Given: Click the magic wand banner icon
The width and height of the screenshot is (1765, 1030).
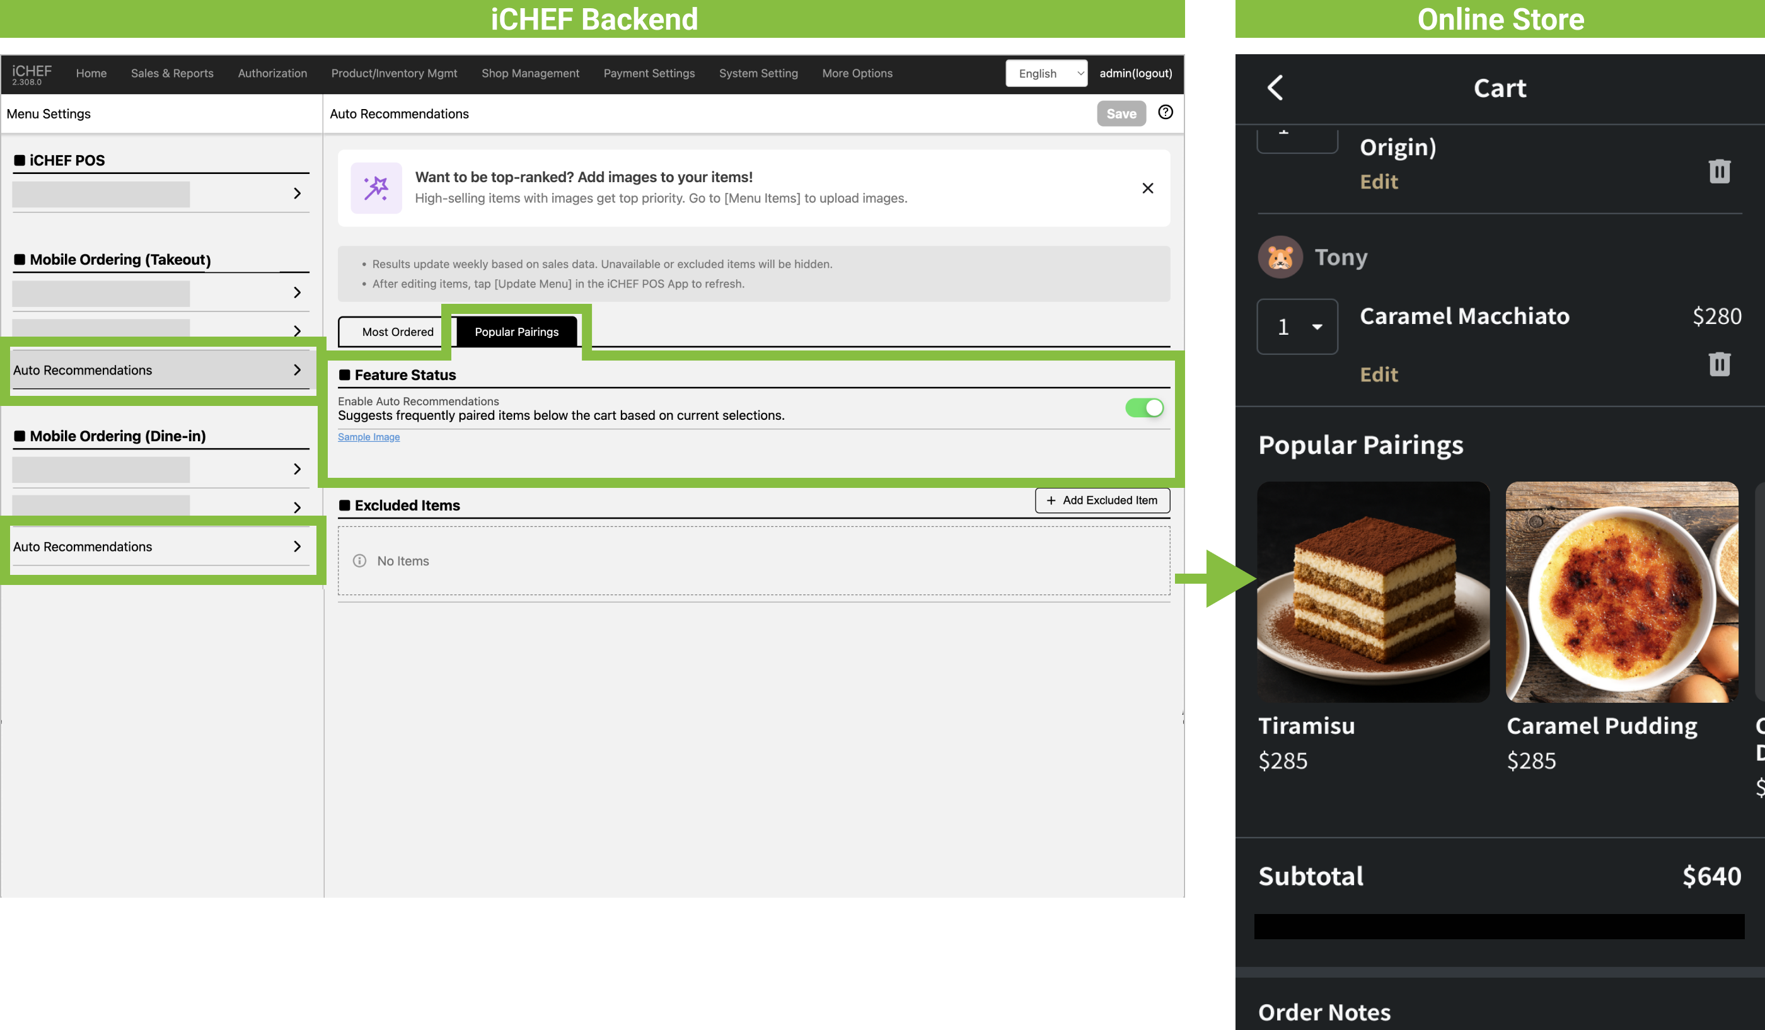Looking at the screenshot, I should 376,188.
